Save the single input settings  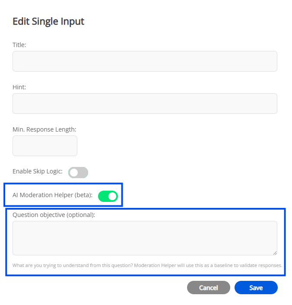[256, 288]
